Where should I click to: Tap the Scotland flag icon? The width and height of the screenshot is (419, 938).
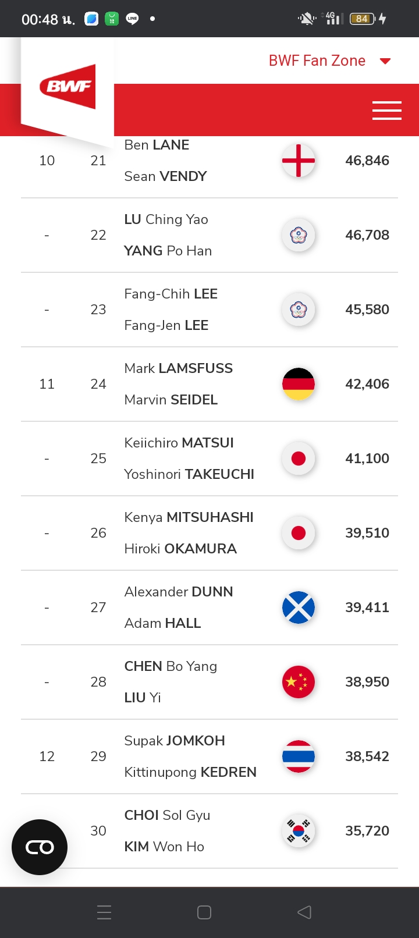click(299, 607)
